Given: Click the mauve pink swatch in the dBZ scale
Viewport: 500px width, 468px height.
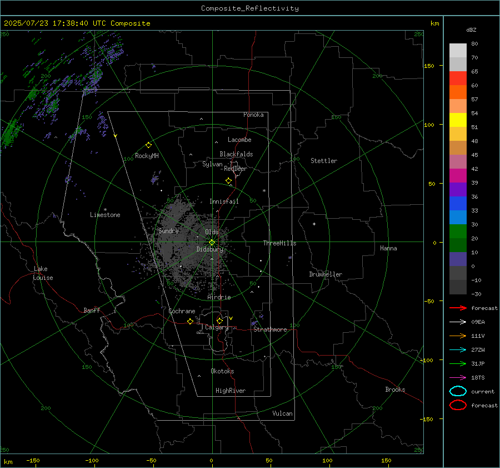Looking at the screenshot, I should (x=458, y=161).
